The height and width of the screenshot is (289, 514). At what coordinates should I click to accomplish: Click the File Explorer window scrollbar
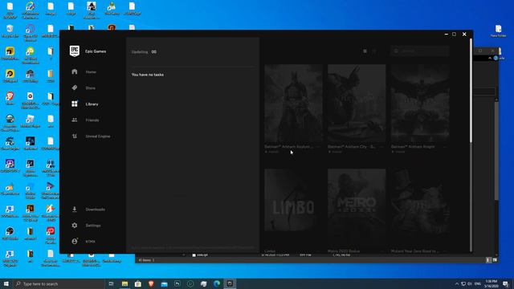(496, 151)
